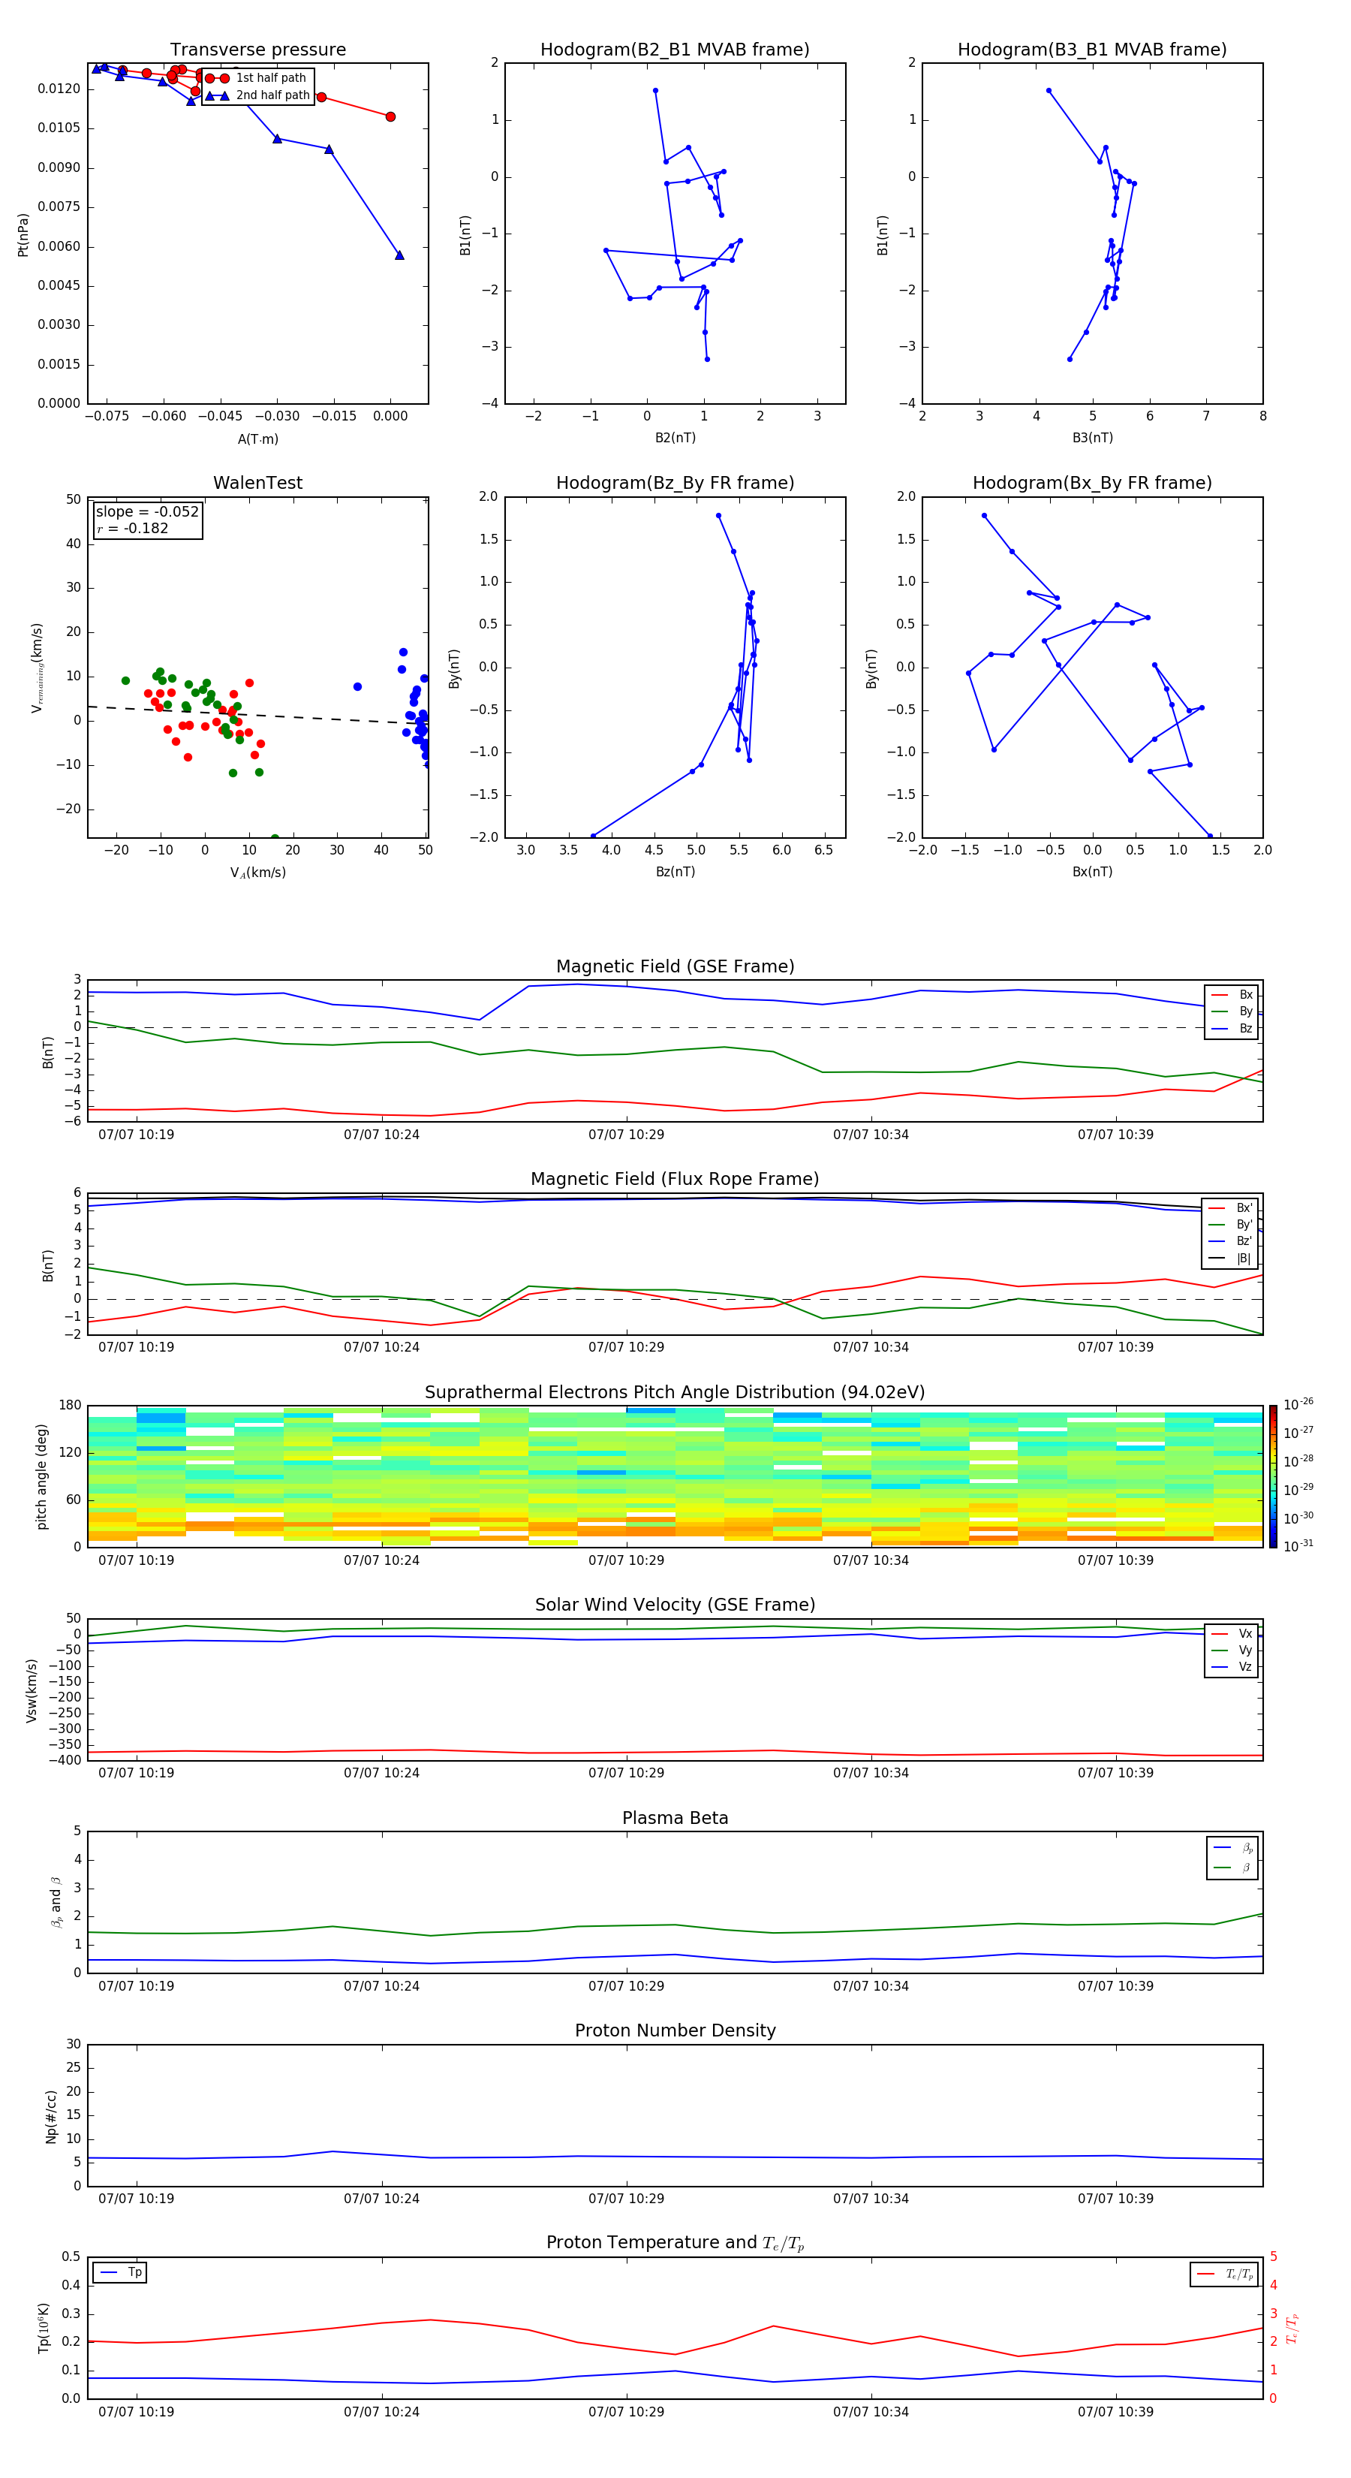The image size is (1351, 2478).
Task: Click the 'Hodogram(B3_B1 MVAB frame)' title
Action: click(x=1092, y=50)
